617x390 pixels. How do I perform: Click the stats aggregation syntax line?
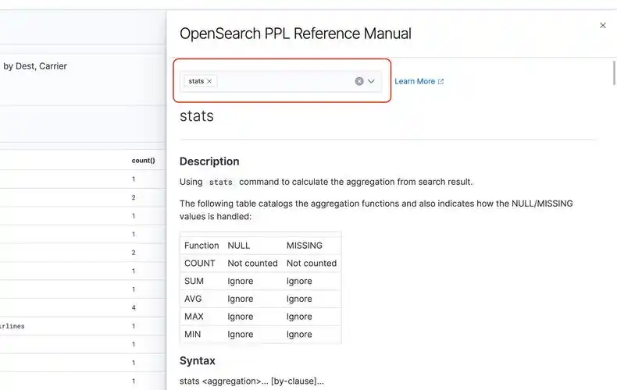click(251, 381)
